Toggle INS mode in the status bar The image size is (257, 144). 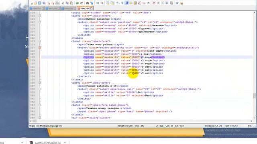pos(250,126)
